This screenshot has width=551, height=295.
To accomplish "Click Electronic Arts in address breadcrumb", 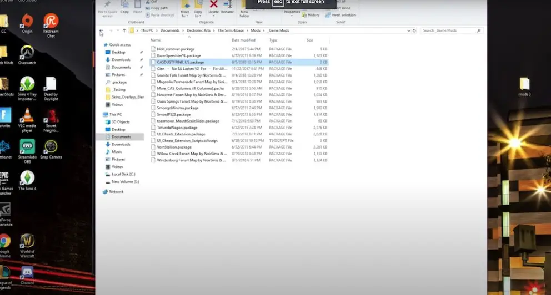I will 198,30.
